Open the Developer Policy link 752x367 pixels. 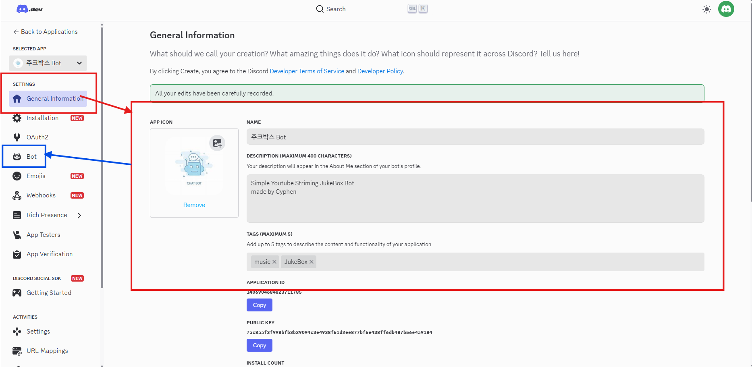point(380,71)
